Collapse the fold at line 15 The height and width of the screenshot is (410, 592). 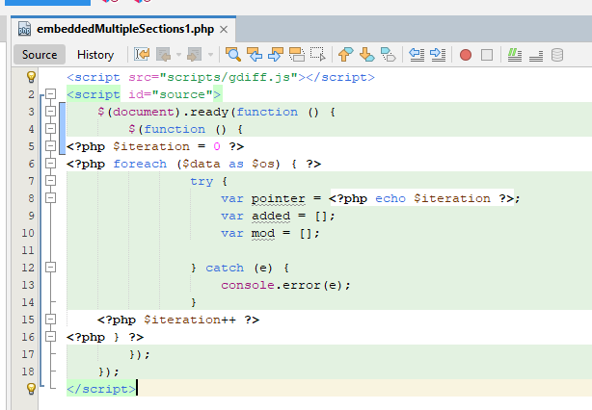50,320
